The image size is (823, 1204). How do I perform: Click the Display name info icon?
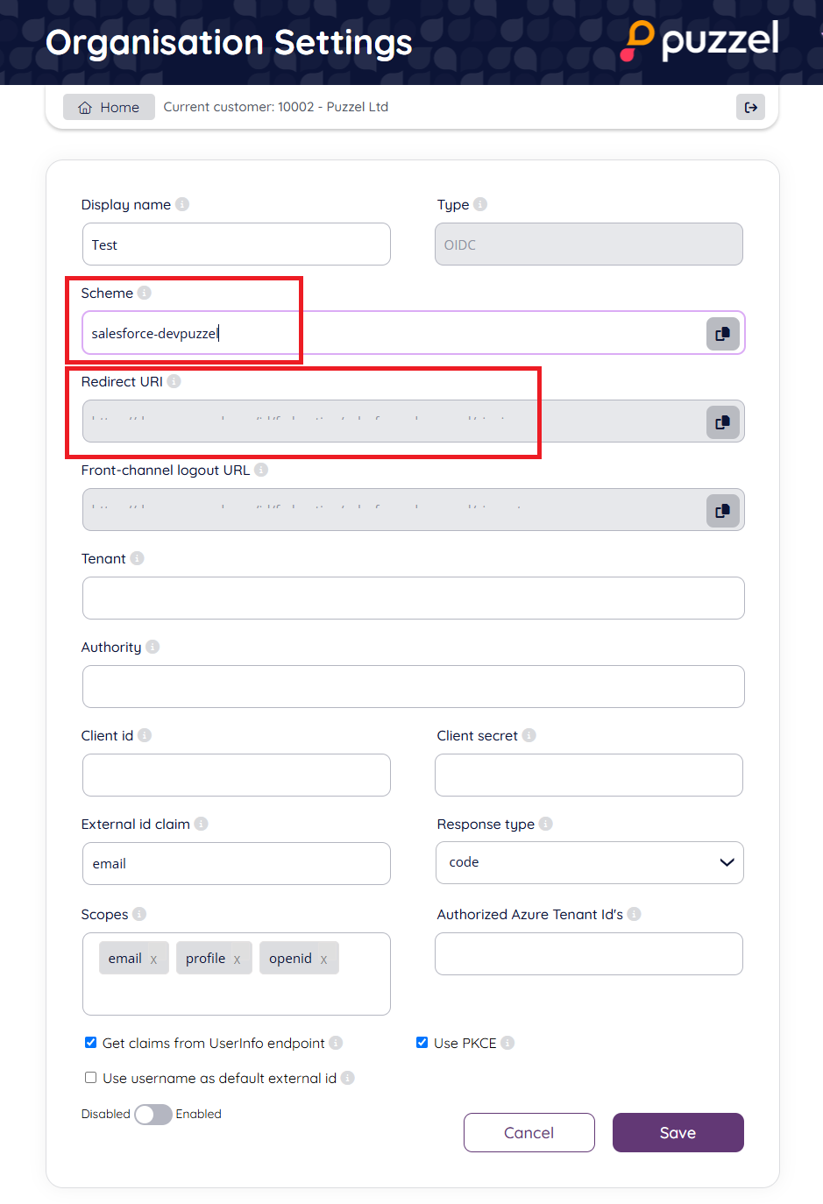coord(182,204)
